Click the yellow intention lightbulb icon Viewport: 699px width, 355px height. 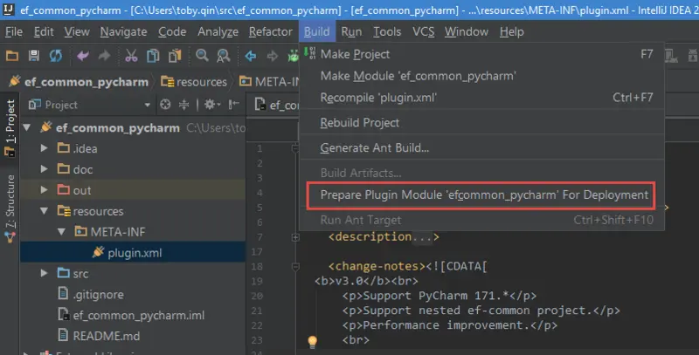pos(313,341)
